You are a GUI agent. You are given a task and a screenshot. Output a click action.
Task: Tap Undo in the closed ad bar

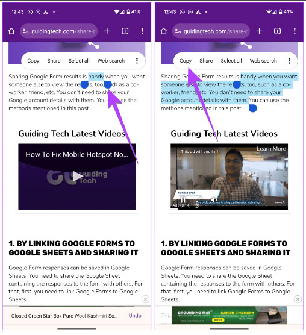point(135,316)
